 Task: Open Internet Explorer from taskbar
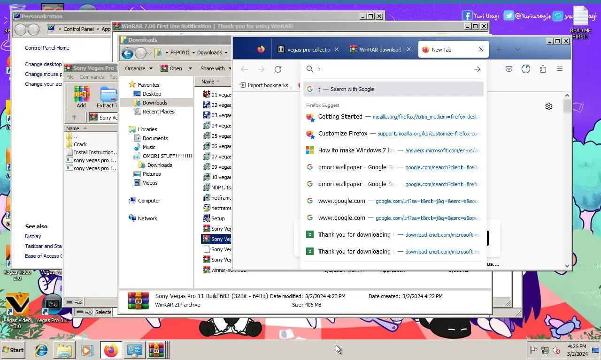pos(41,350)
